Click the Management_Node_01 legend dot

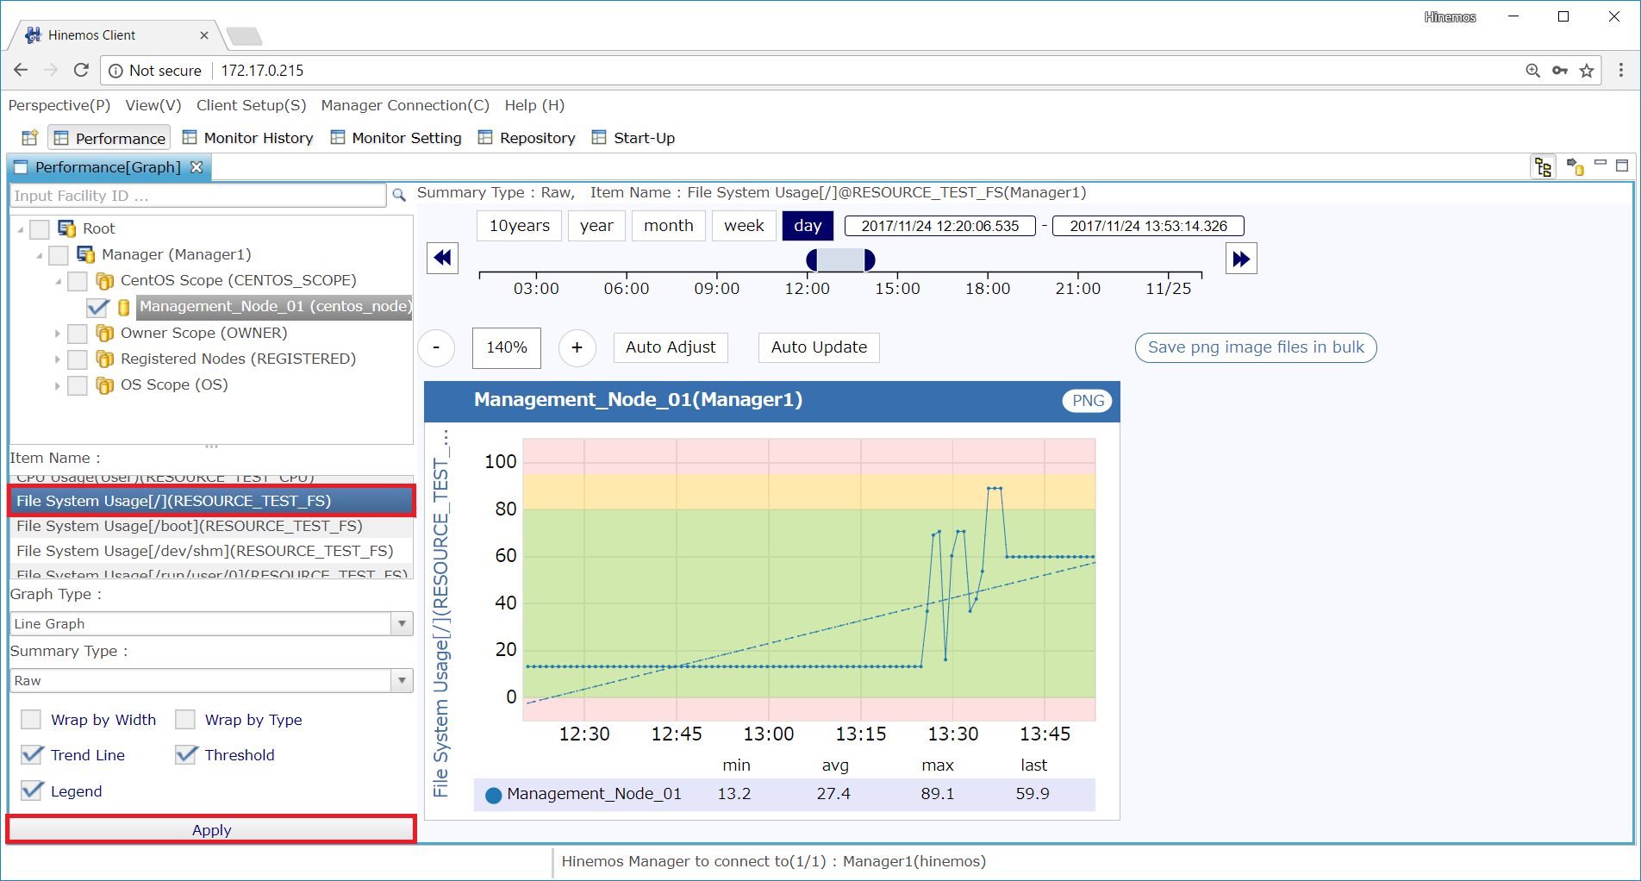493,796
